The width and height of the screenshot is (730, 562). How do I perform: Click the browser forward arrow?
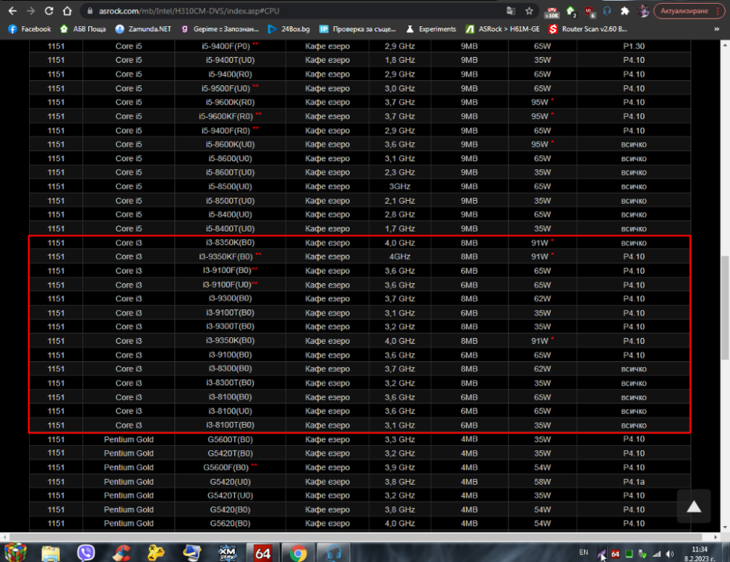coord(31,10)
